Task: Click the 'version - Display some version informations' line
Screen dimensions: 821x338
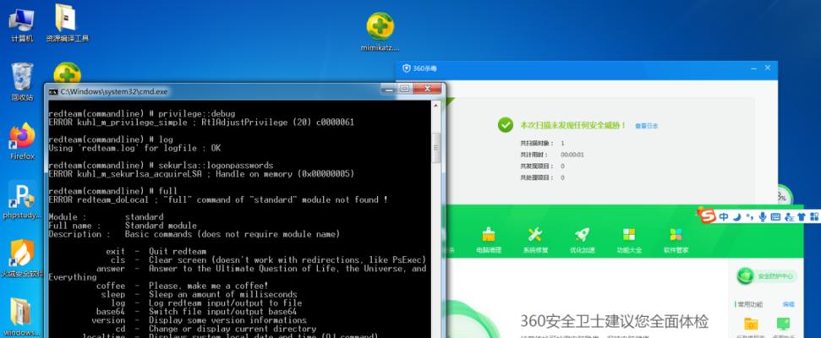Action: coord(199,320)
